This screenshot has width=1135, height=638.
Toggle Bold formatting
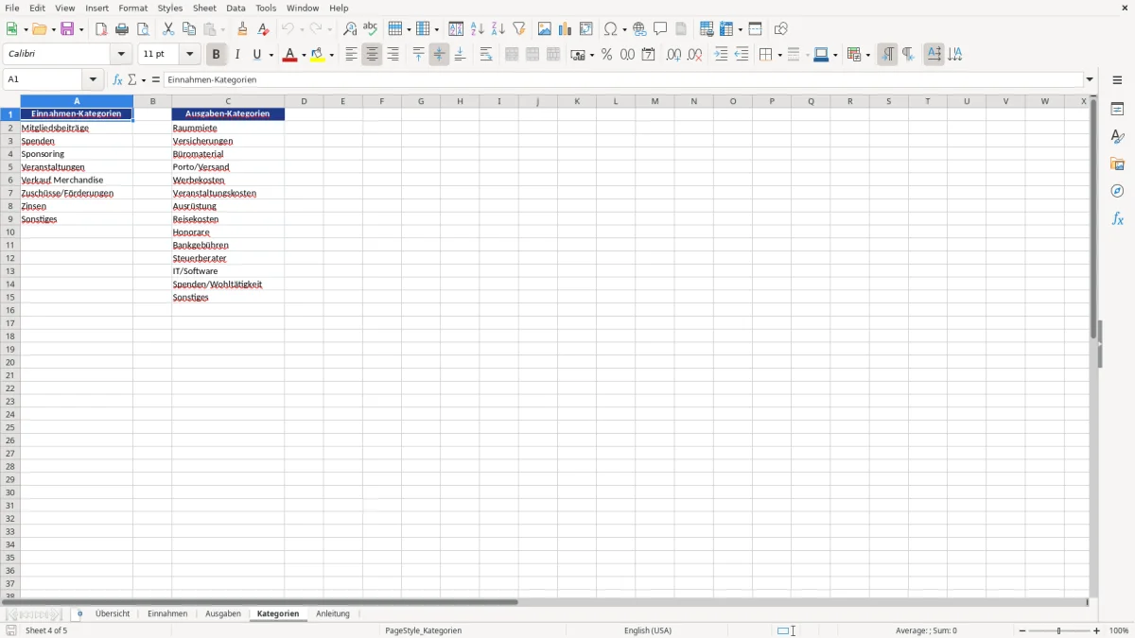(x=216, y=55)
